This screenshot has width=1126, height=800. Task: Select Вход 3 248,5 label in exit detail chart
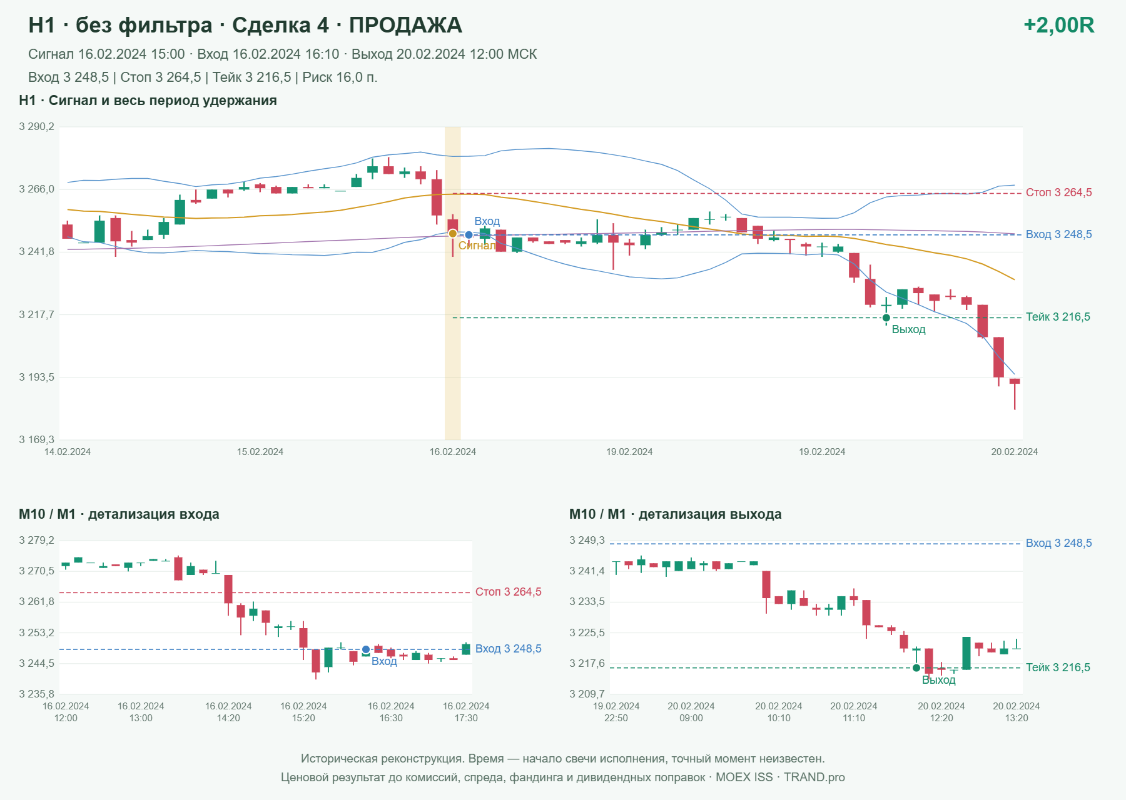click(1059, 543)
